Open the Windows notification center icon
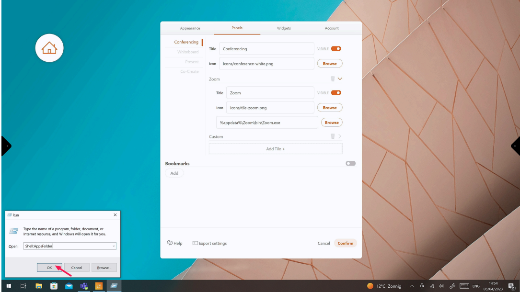This screenshot has height=292, width=520. click(511, 286)
